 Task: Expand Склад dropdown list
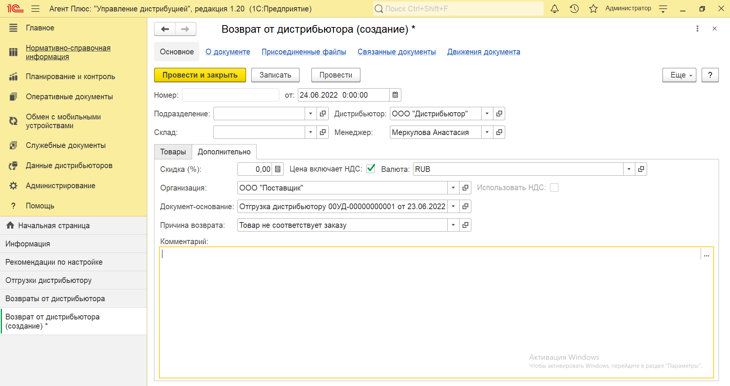click(x=310, y=132)
